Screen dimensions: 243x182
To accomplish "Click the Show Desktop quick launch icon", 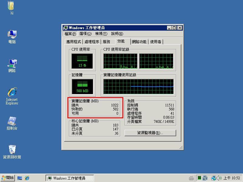I will coord(20,178).
